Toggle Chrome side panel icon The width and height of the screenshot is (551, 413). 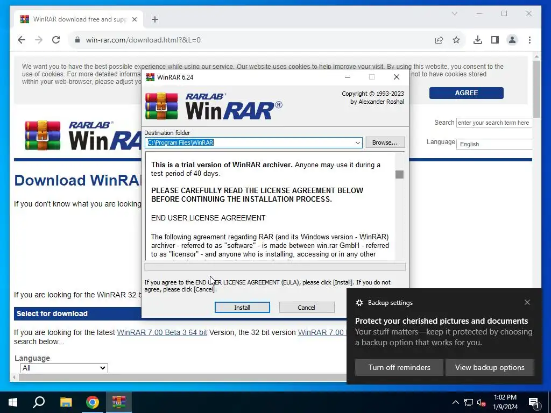tap(495, 40)
